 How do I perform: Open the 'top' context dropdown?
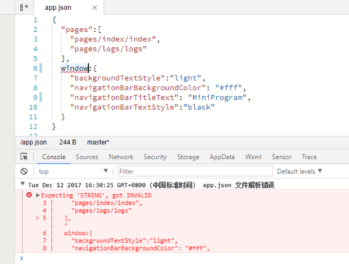(73, 171)
